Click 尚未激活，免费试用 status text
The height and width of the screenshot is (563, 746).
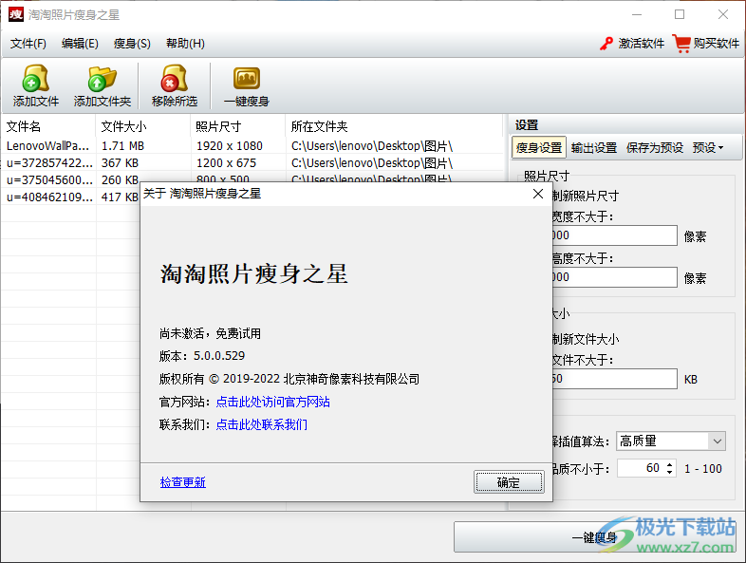click(x=210, y=333)
